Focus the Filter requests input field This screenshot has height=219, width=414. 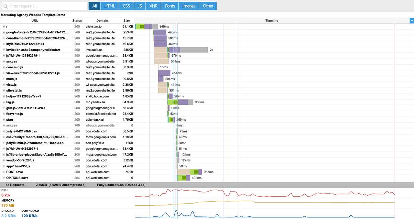pos(44,6)
